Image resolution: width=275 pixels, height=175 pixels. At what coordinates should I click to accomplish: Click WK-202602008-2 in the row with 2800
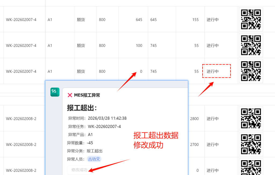(21, 119)
